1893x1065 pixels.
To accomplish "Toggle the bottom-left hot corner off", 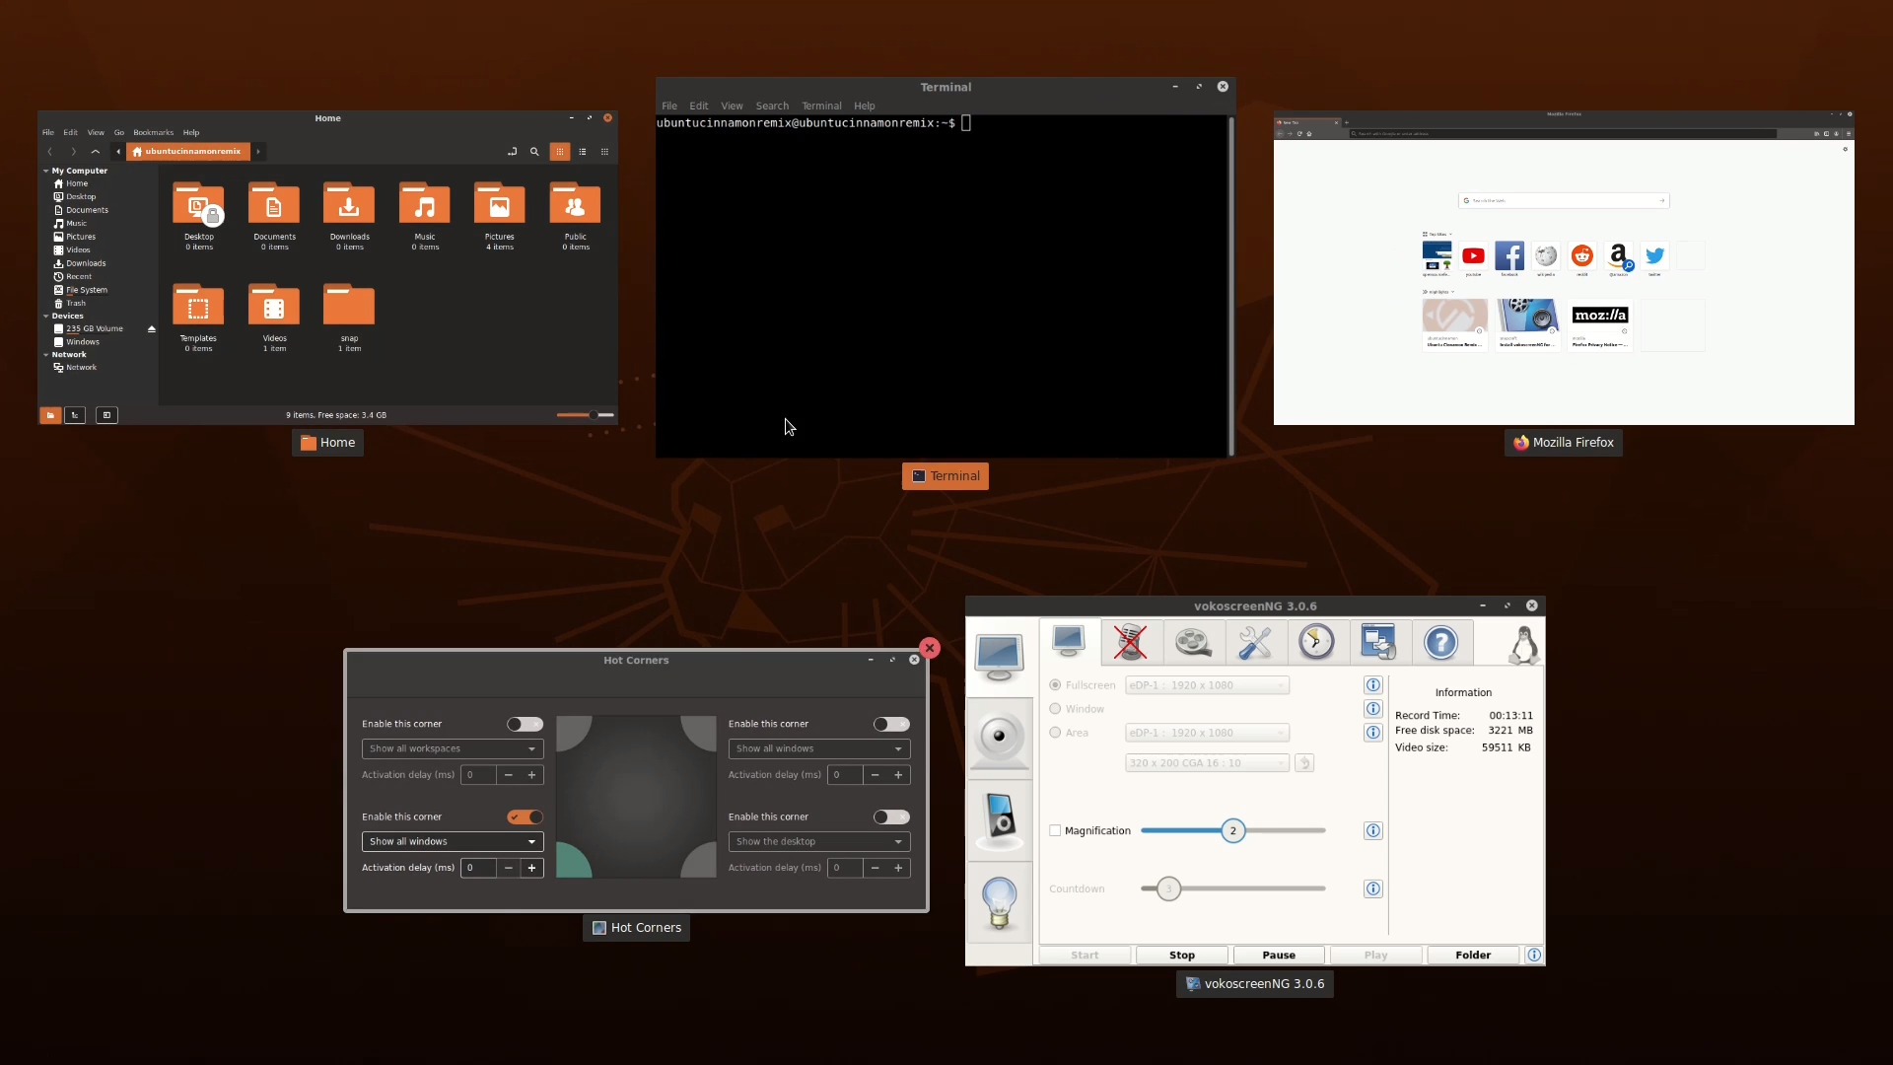I will 525,816.
